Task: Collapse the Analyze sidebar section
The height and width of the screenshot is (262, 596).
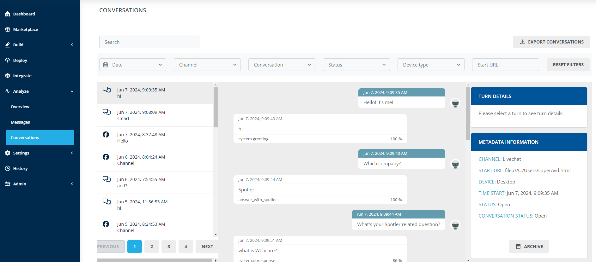Action: pyautogui.click(x=72, y=91)
